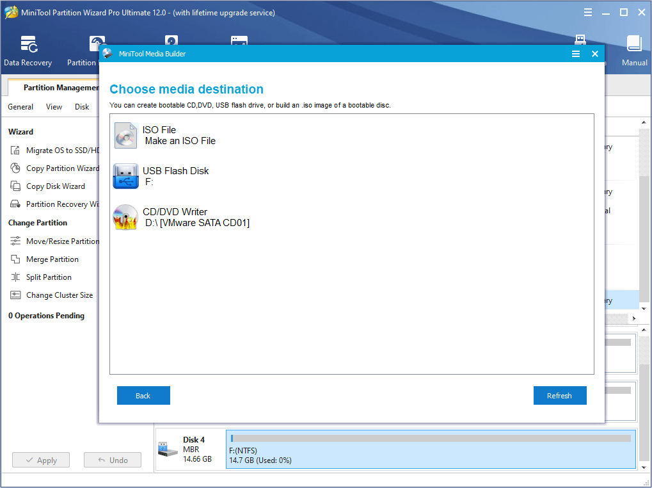Click MiniTool Media Builder title icon

point(107,54)
